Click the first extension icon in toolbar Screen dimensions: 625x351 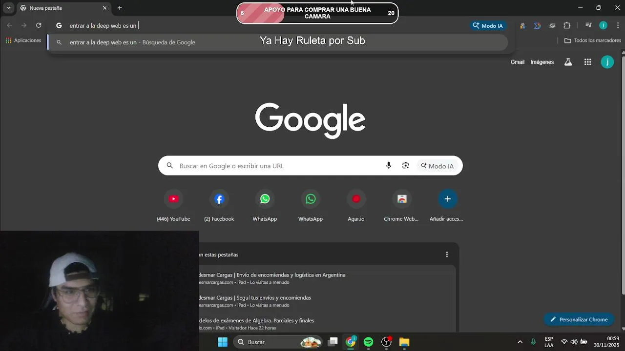(x=523, y=25)
